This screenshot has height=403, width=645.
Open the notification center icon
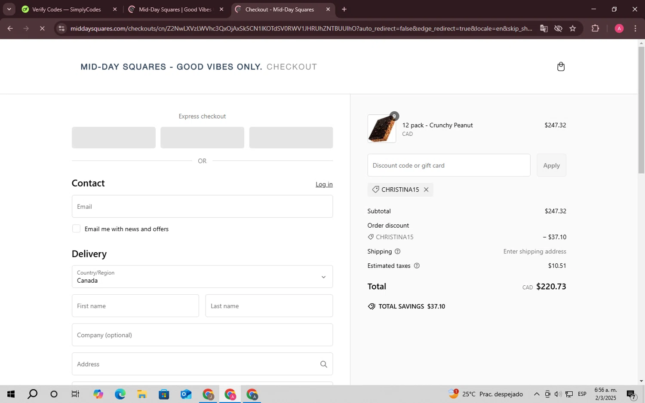point(631,394)
